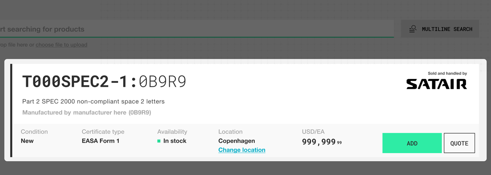Viewport: 491px width, 175px height.
Task: Click the price 999,999 value
Action: (319, 141)
